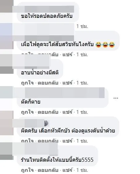
Task: Like the 'ตัดก็ตาย' comment
Action: pyautogui.click(x=27, y=112)
